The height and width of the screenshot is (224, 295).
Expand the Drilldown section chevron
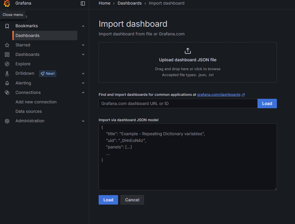tap(83, 73)
